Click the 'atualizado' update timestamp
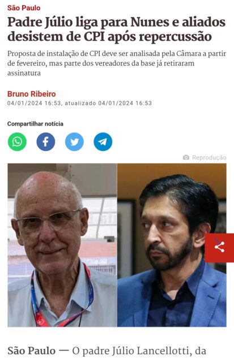 tap(108, 103)
